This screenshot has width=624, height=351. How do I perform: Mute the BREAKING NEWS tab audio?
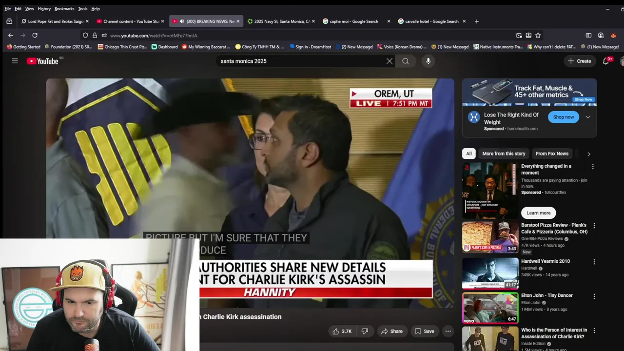click(x=182, y=21)
